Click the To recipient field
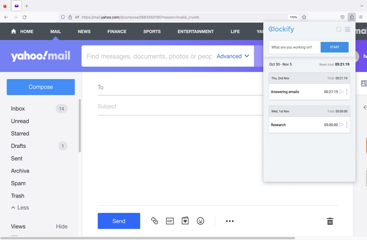This screenshot has height=240, width=367. tap(180, 87)
